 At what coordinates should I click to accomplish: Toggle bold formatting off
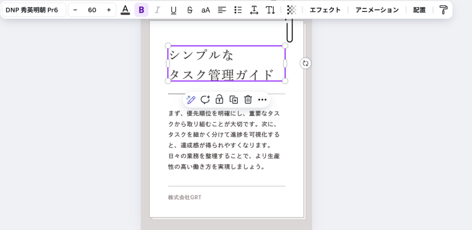point(142,10)
